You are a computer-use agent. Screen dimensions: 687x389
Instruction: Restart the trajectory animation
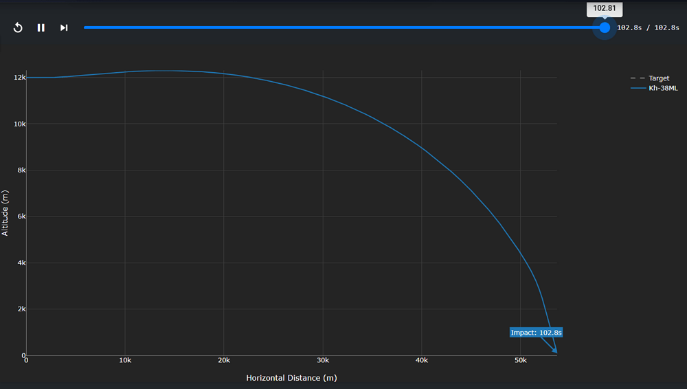[x=19, y=27]
